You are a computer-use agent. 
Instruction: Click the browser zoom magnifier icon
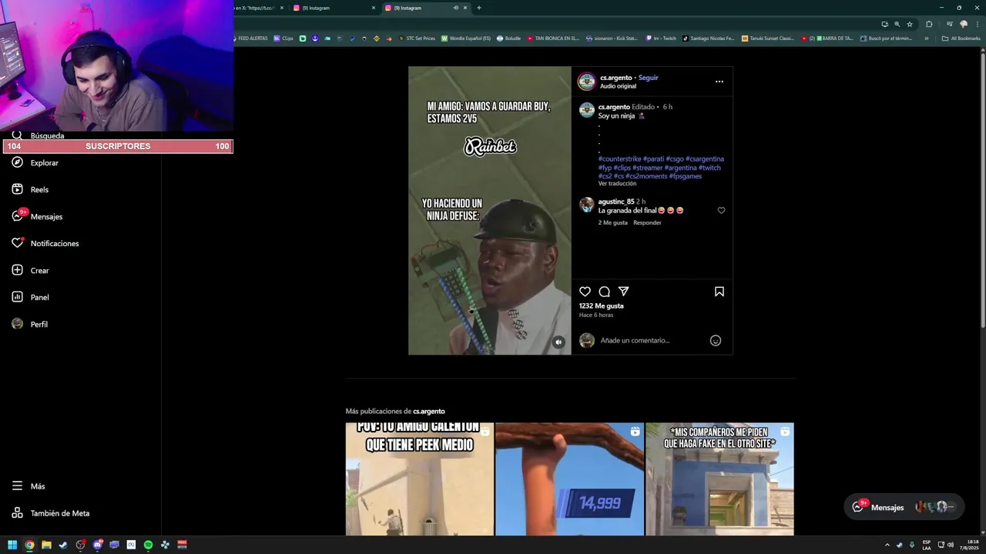897,24
